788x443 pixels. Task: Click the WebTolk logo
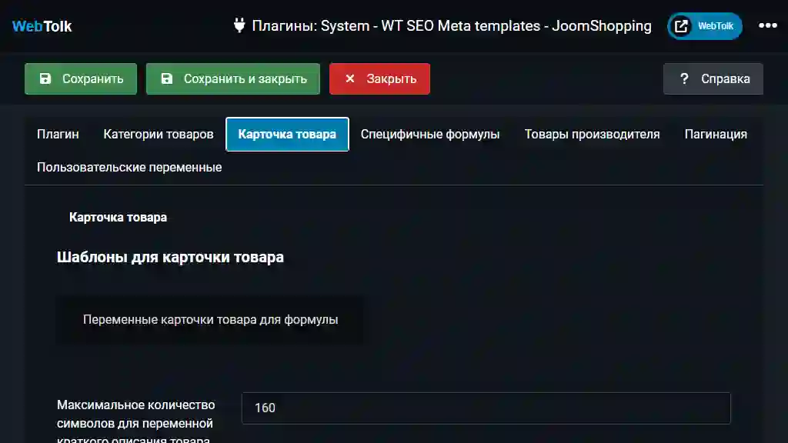click(x=42, y=26)
